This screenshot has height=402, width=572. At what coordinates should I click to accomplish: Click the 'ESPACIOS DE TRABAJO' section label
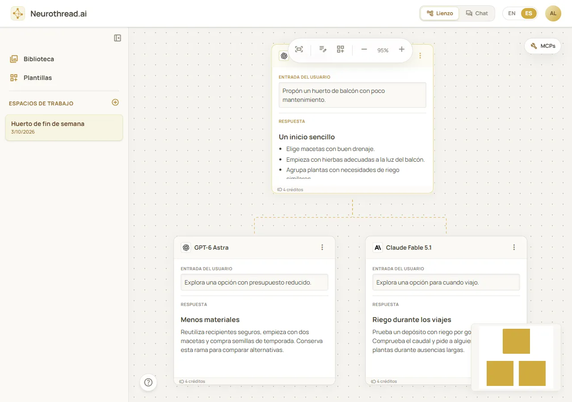41,104
